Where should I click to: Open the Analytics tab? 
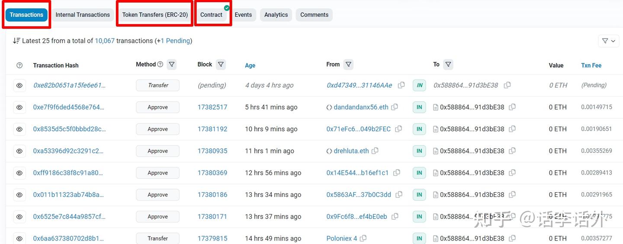(x=276, y=15)
